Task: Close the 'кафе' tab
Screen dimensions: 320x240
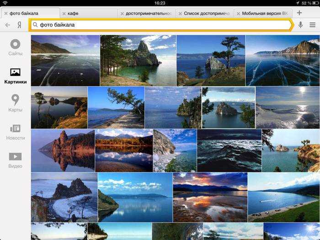Action: (x=64, y=14)
